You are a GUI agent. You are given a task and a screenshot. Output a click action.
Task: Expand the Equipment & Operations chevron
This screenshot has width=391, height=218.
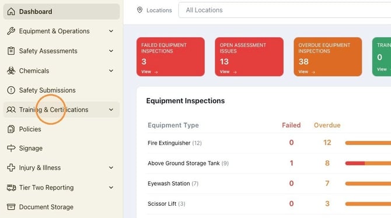pos(111,31)
